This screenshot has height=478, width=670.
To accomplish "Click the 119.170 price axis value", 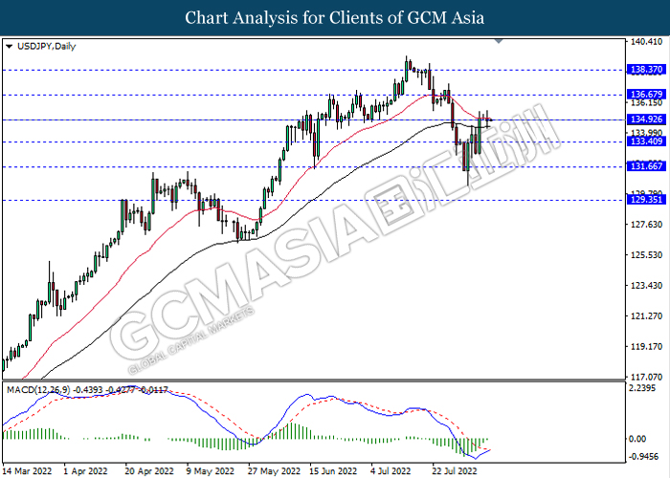I will (646, 346).
